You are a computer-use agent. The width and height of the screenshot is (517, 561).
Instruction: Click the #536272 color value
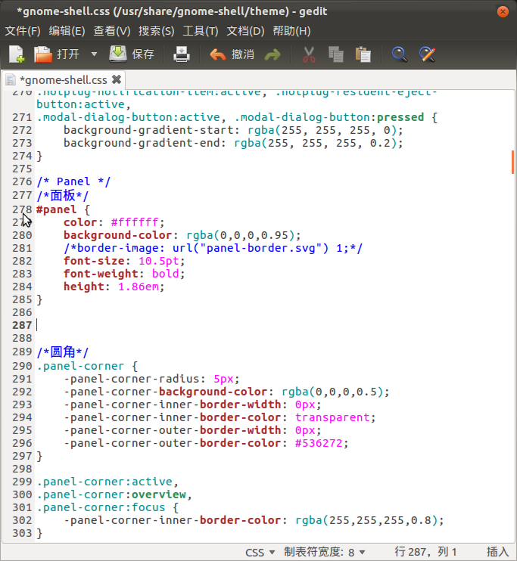(x=319, y=443)
